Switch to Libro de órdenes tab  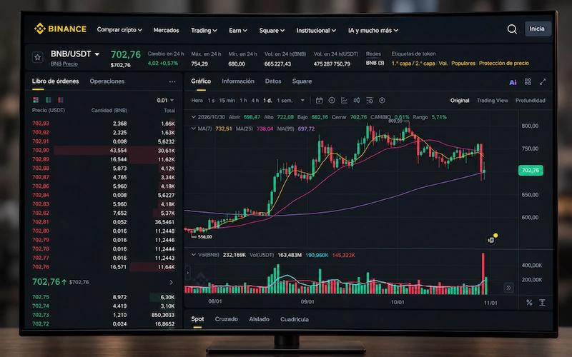(x=55, y=81)
